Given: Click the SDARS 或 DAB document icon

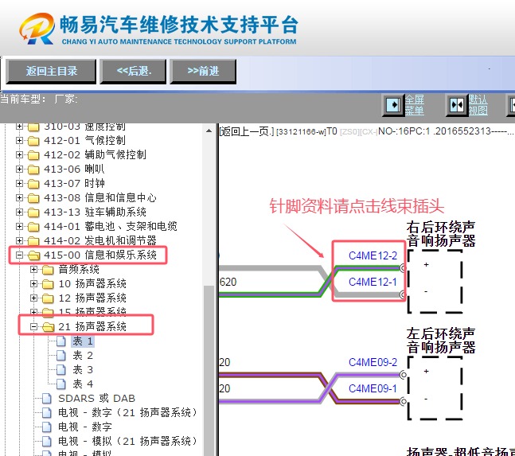Looking at the screenshot, I should pyautogui.click(x=47, y=399).
